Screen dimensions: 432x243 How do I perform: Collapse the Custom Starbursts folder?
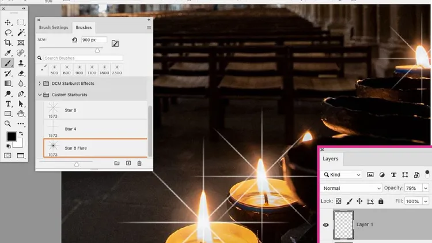[40, 95]
